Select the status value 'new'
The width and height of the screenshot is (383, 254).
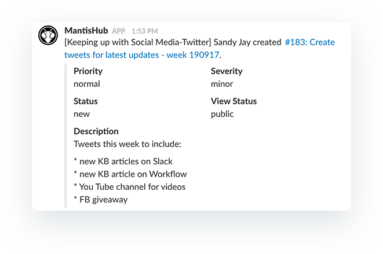(x=82, y=114)
